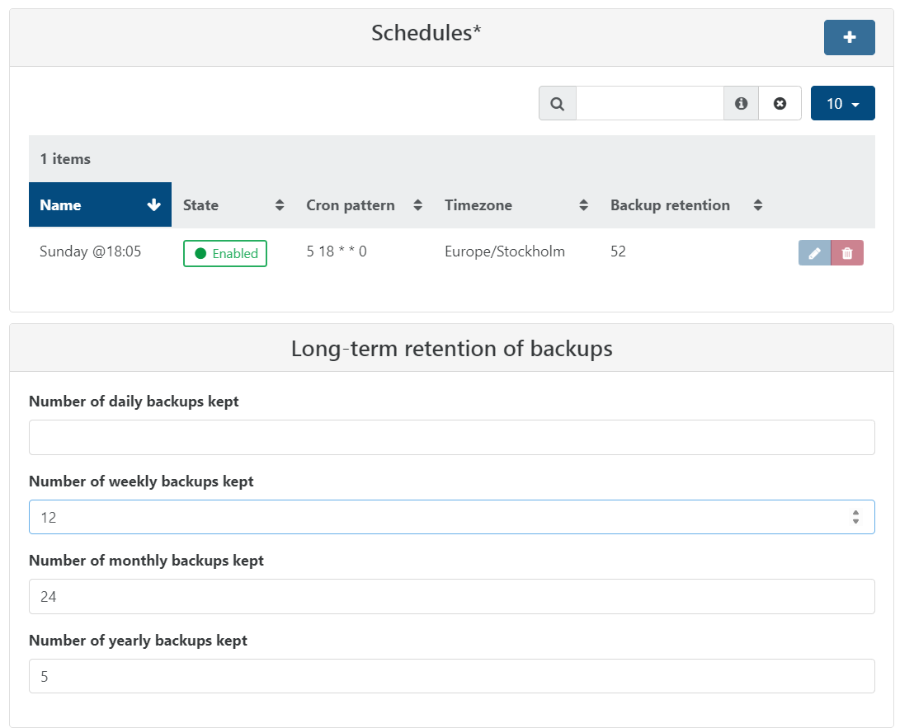The image size is (914, 728).
Task: Sort by Cron pattern column
Action: click(x=417, y=205)
